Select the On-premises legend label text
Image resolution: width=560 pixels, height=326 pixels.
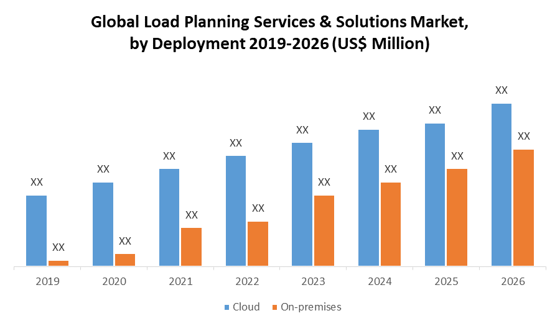pyautogui.click(x=311, y=307)
